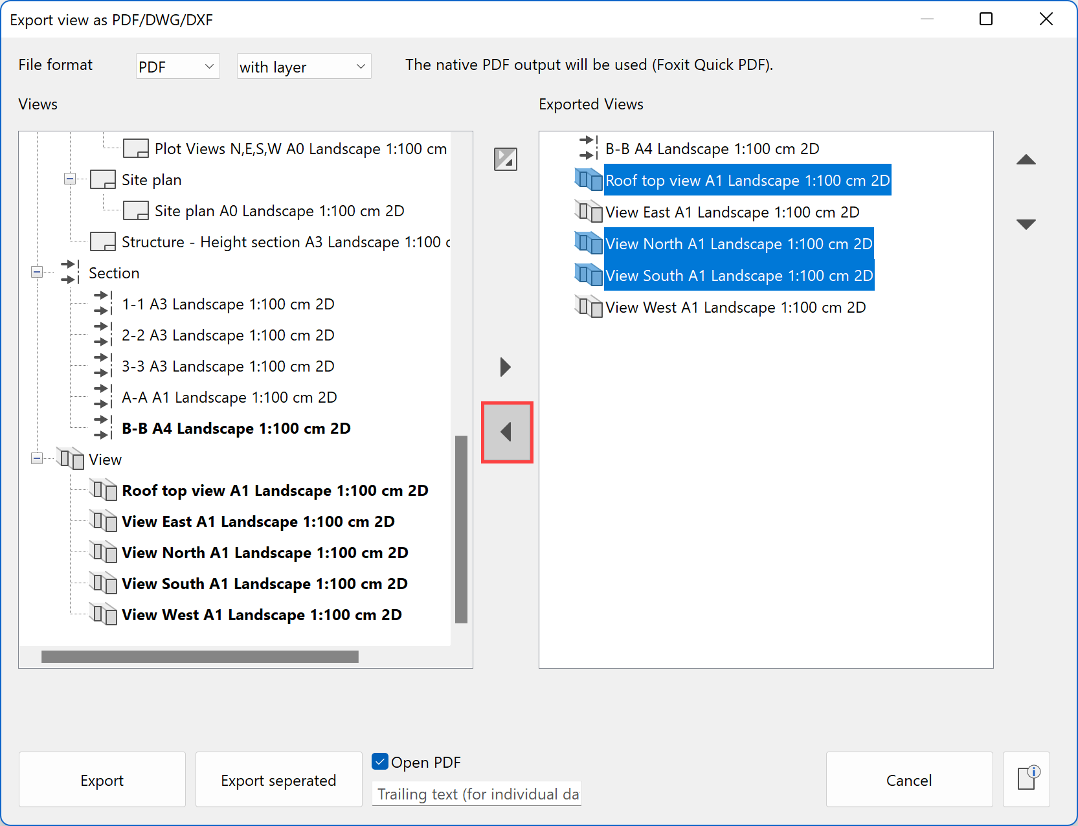This screenshot has width=1078, height=826.
Task: Click the trailing text input field
Action: [476, 794]
